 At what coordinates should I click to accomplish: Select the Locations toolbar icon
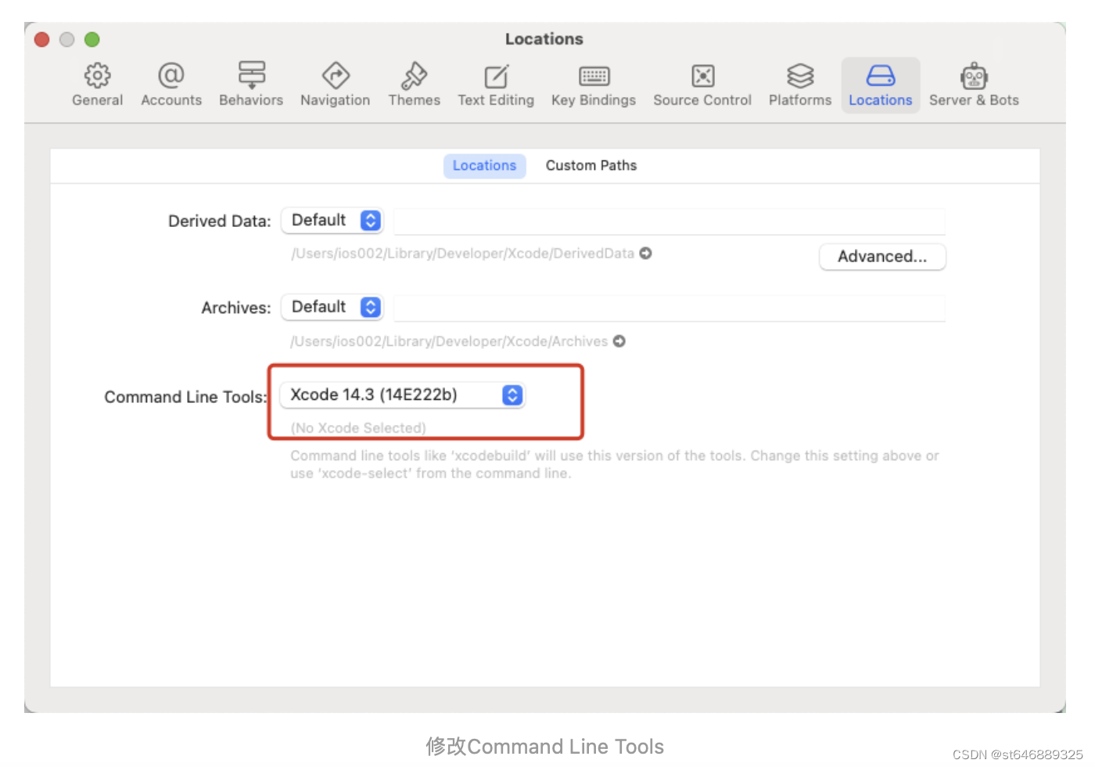point(881,85)
